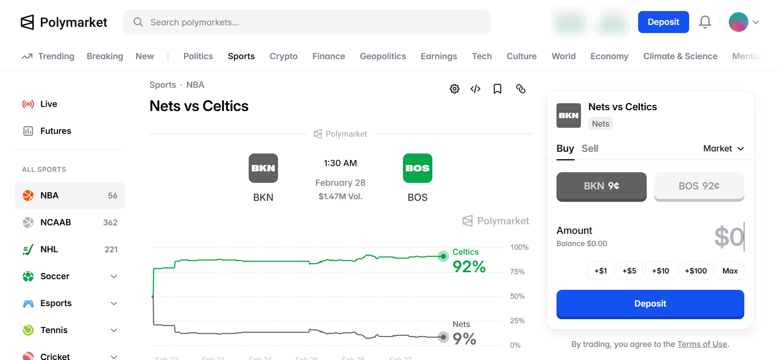Select the BKN 9¢ outcome
The image size is (779, 360).
(601, 186)
